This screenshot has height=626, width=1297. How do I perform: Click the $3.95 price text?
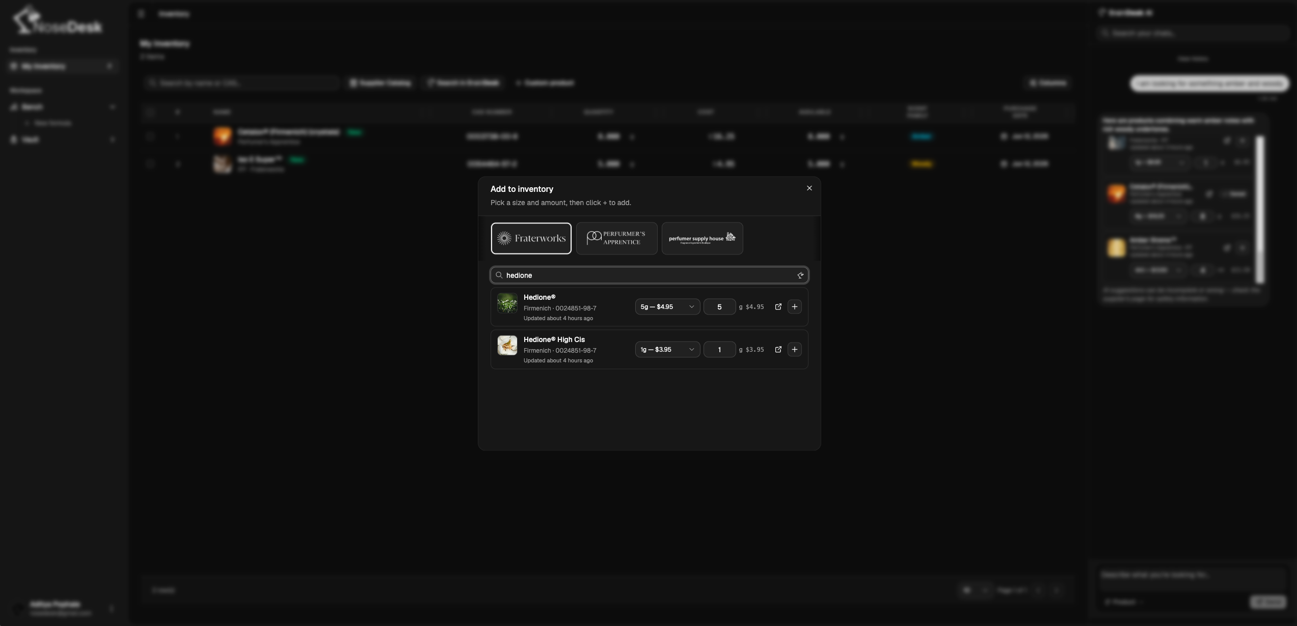coord(754,350)
